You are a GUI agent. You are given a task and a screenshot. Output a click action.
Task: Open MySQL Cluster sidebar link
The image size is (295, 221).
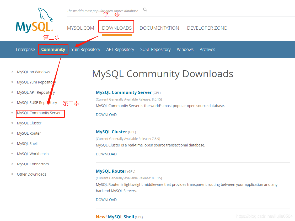[29, 123]
